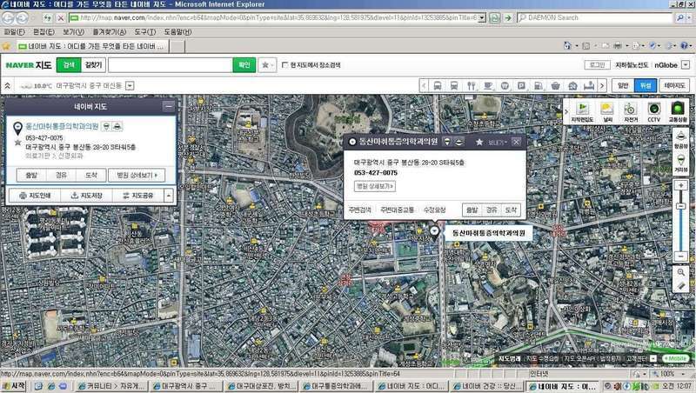
Task: Collapse the top panel with double chevron
Action: 8,85
